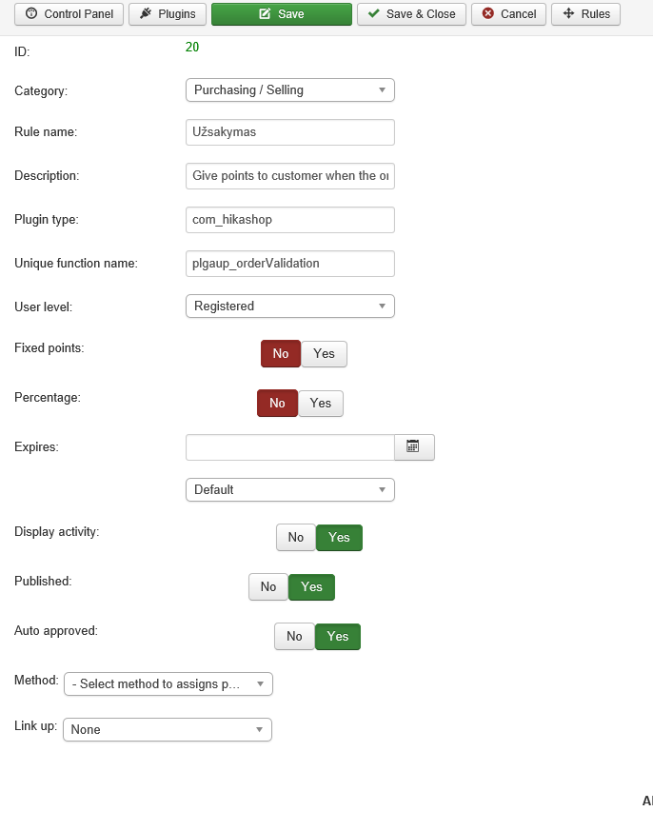The height and width of the screenshot is (831, 653).
Task: Expand the User level dropdown
Action: point(289,307)
